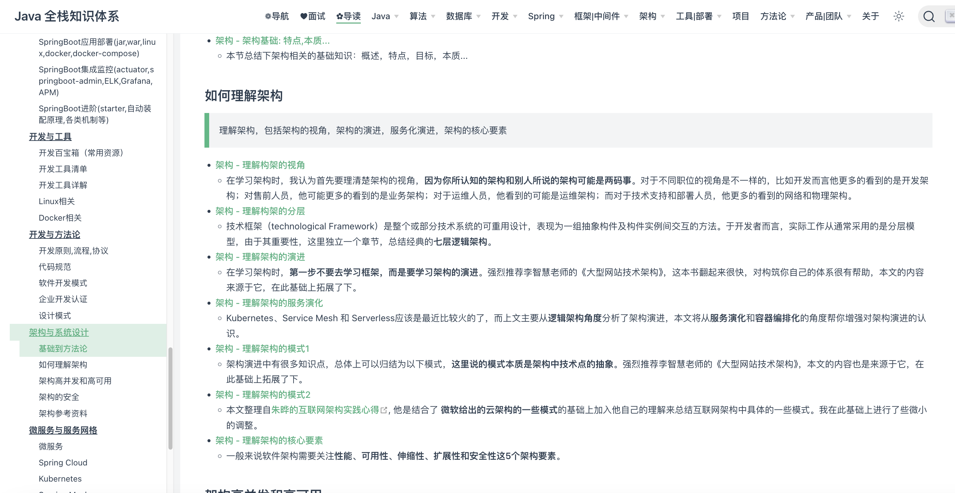This screenshot has width=955, height=493.
Task: Open link 架构 - 理解架构的核心要素
Action: coord(269,440)
